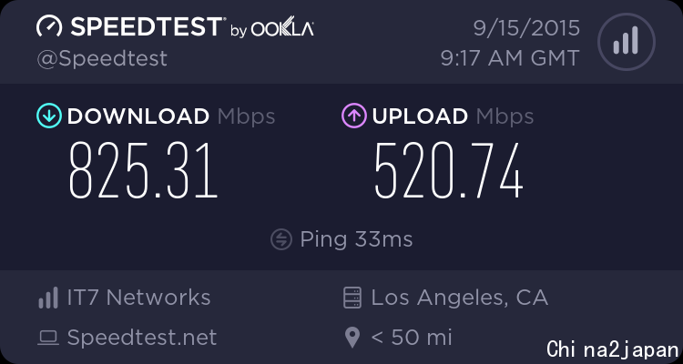The image size is (683, 364).
Task: Click the location pin icon
Action: tap(352, 338)
